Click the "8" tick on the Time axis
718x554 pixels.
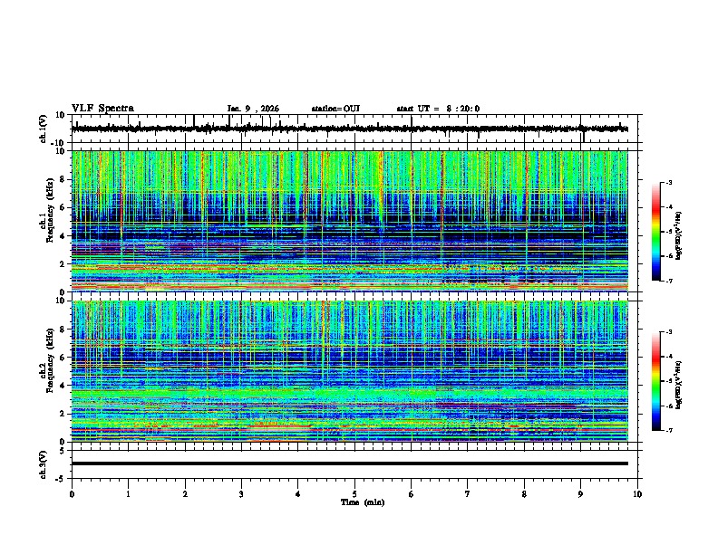(524, 494)
